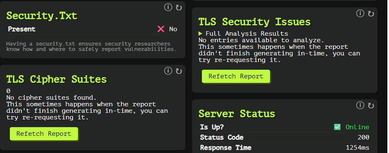Screen dimensions: 389x153
Task: Click the red X beside Present
Action: (x=161, y=29)
